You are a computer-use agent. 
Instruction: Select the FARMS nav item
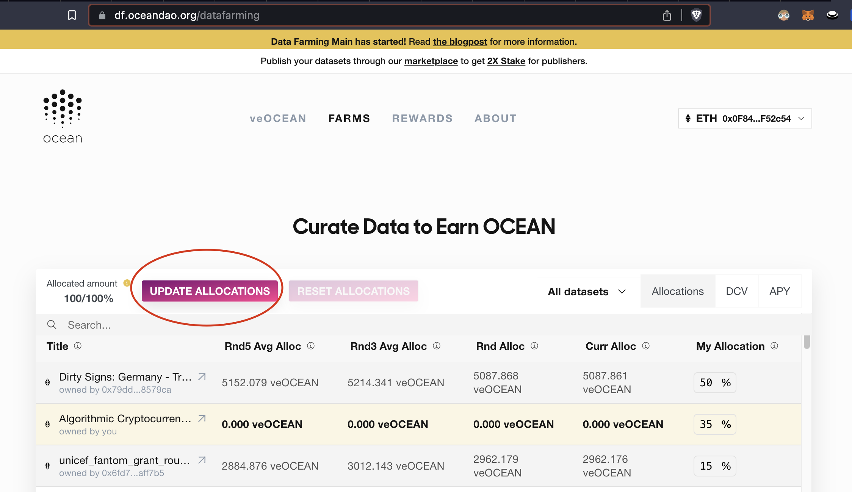coord(349,119)
